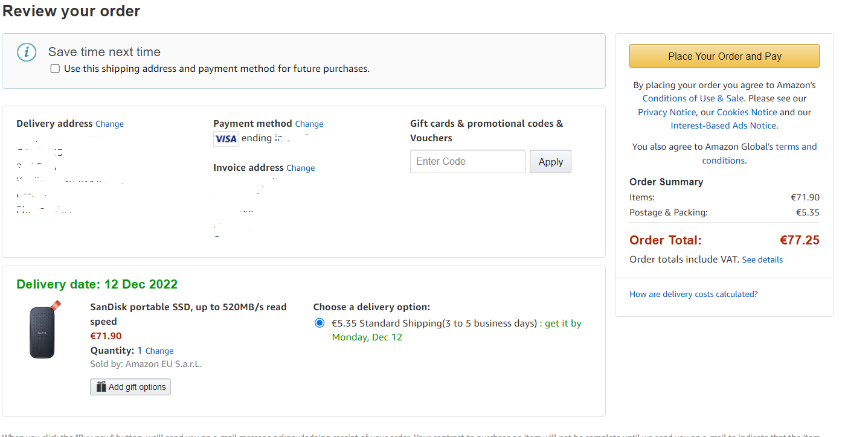Click the Save time next time heading

click(104, 52)
